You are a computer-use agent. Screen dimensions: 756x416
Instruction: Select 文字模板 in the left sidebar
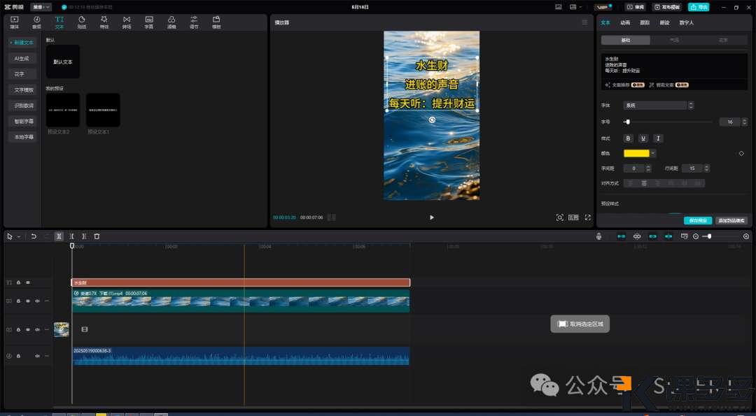coord(24,89)
